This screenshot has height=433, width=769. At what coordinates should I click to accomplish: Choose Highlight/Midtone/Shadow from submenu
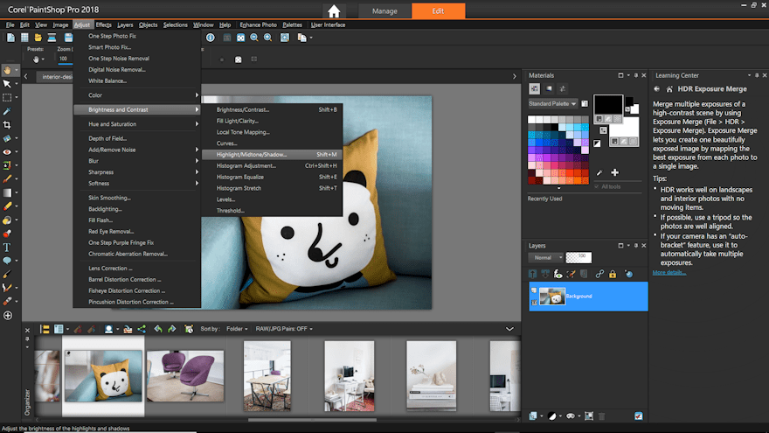tap(252, 154)
